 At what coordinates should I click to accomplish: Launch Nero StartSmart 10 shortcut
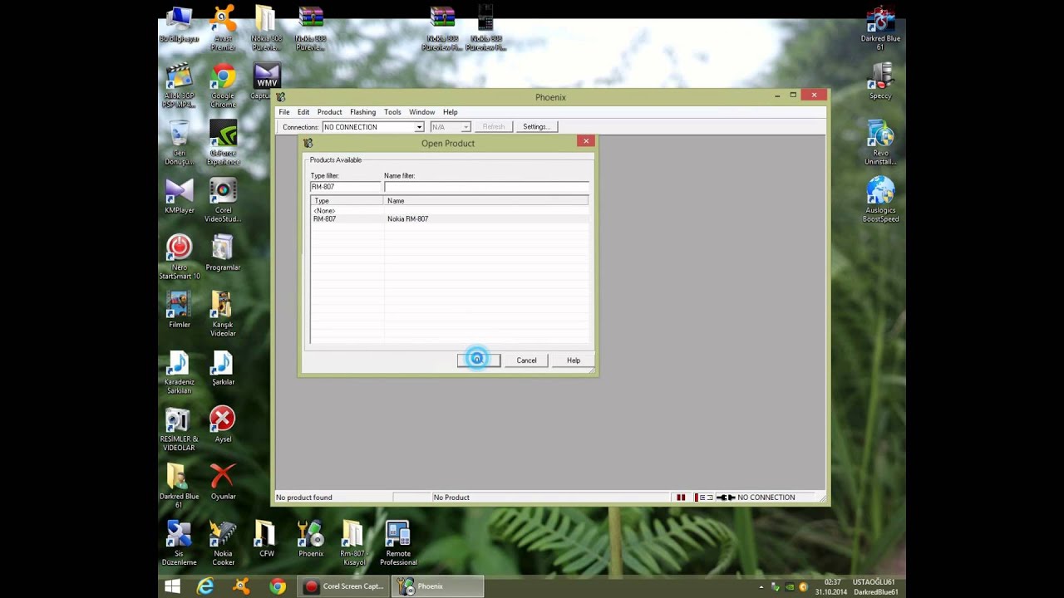tap(179, 257)
